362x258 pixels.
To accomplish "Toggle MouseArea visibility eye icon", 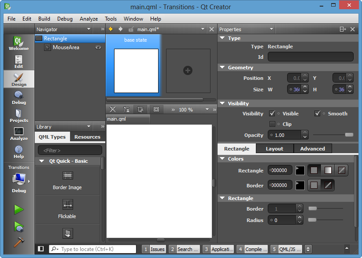I will 98,47.
